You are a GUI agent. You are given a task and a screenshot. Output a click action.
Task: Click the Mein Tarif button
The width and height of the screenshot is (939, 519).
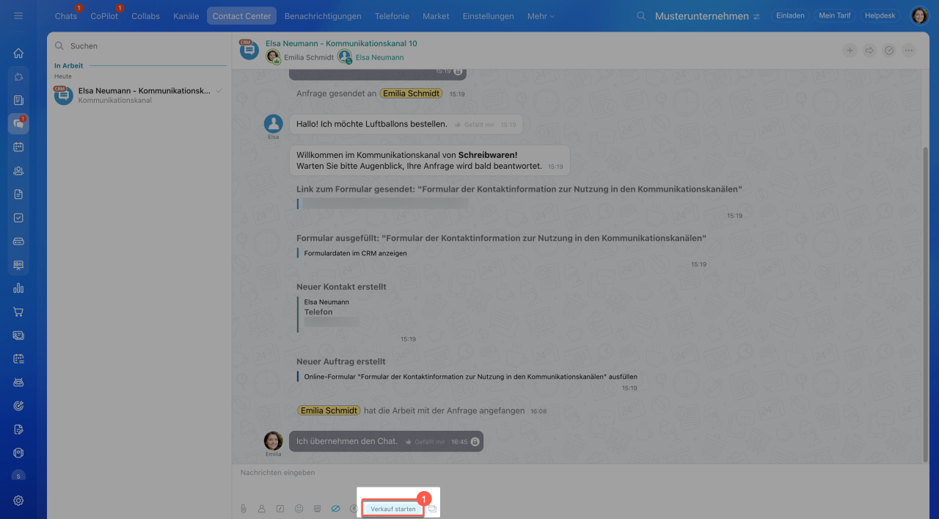click(x=834, y=15)
